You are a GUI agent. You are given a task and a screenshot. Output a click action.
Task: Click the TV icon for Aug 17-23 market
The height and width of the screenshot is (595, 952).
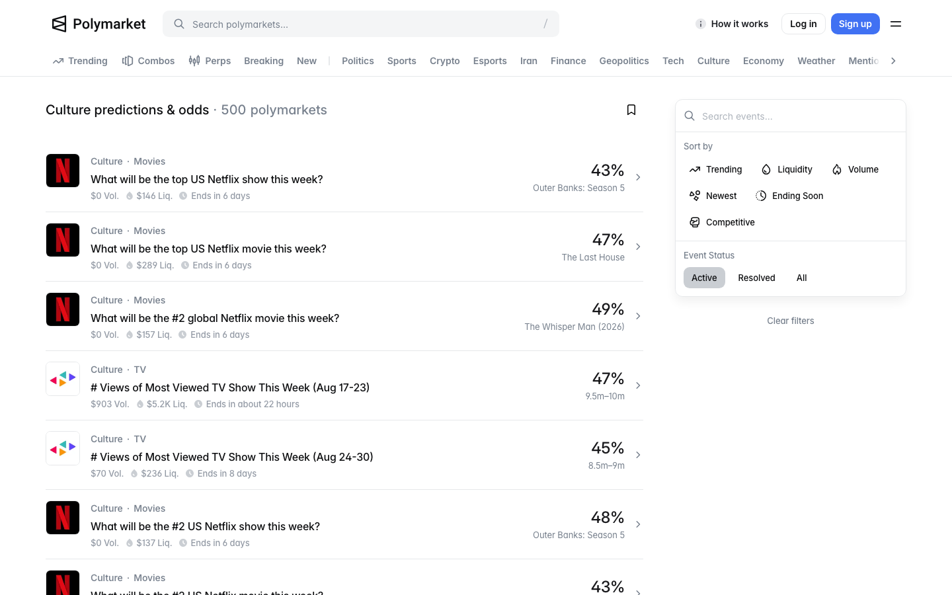click(63, 379)
